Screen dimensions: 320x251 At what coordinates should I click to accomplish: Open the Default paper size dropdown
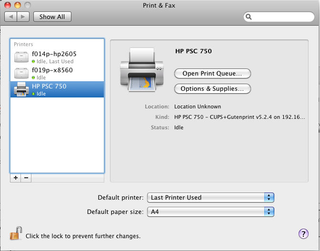click(x=210, y=212)
